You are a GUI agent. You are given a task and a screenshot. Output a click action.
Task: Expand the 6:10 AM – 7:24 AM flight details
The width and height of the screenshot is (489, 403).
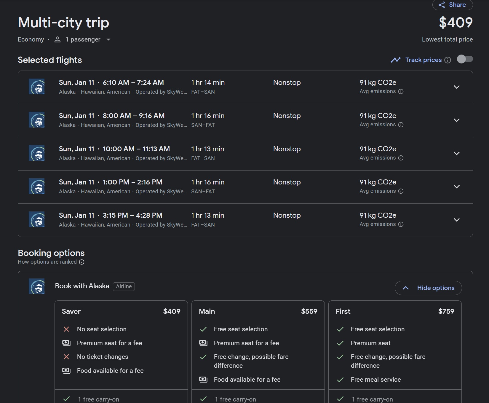tap(457, 87)
